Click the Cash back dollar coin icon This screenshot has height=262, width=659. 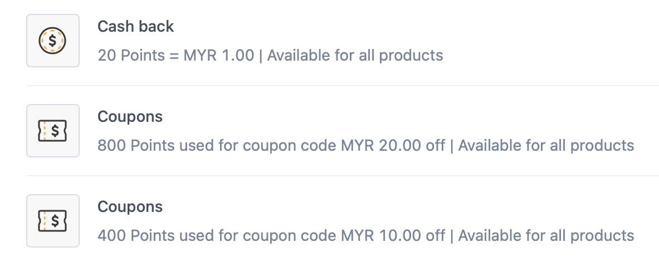(x=53, y=41)
